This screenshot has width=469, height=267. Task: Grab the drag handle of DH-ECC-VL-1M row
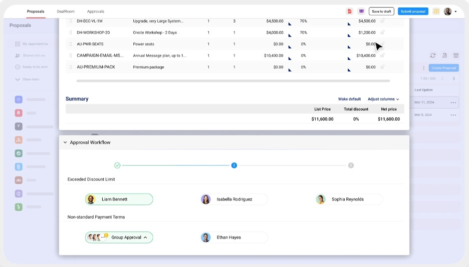click(x=71, y=21)
